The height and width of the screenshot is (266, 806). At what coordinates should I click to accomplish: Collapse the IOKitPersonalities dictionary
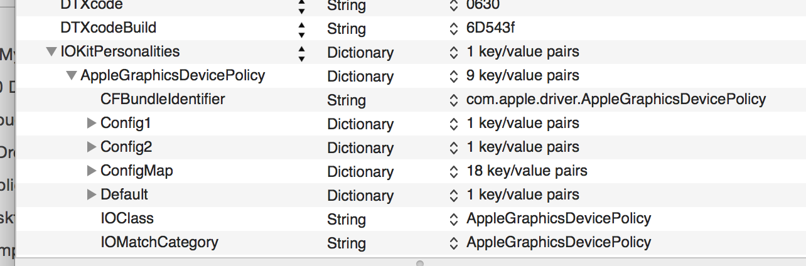(x=51, y=51)
